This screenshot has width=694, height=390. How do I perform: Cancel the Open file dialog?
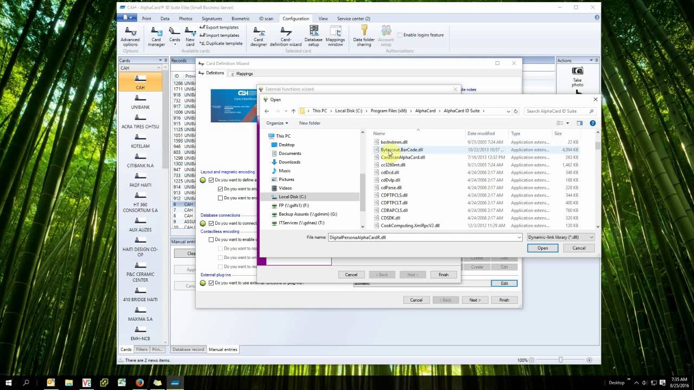(579, 248)
